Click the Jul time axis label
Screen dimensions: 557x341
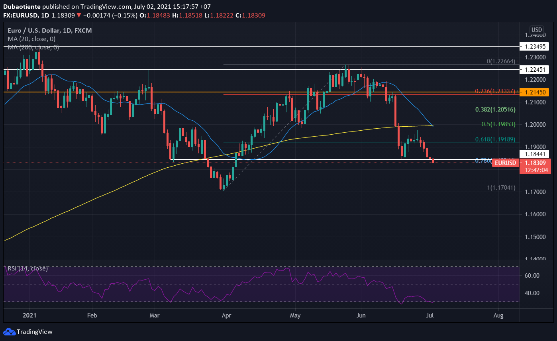click(430, 316)
